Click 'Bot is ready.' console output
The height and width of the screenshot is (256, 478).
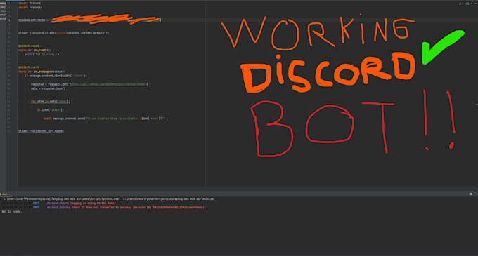(x=12, y=212)
